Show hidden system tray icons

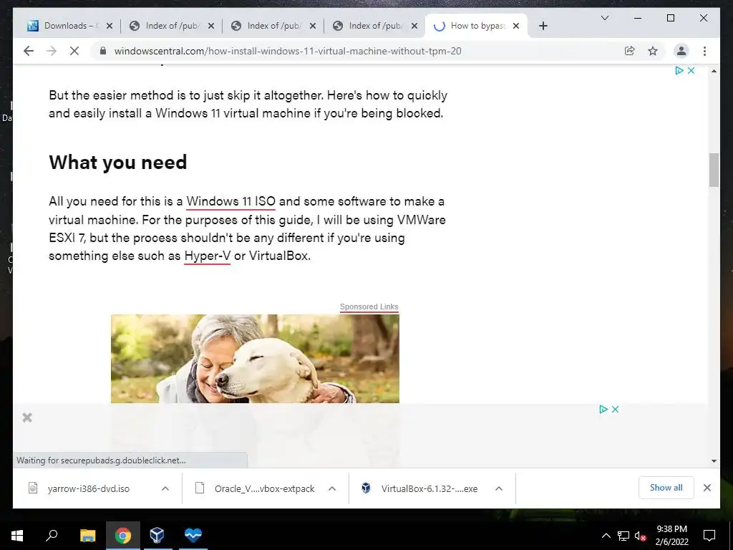coord(606,536)
